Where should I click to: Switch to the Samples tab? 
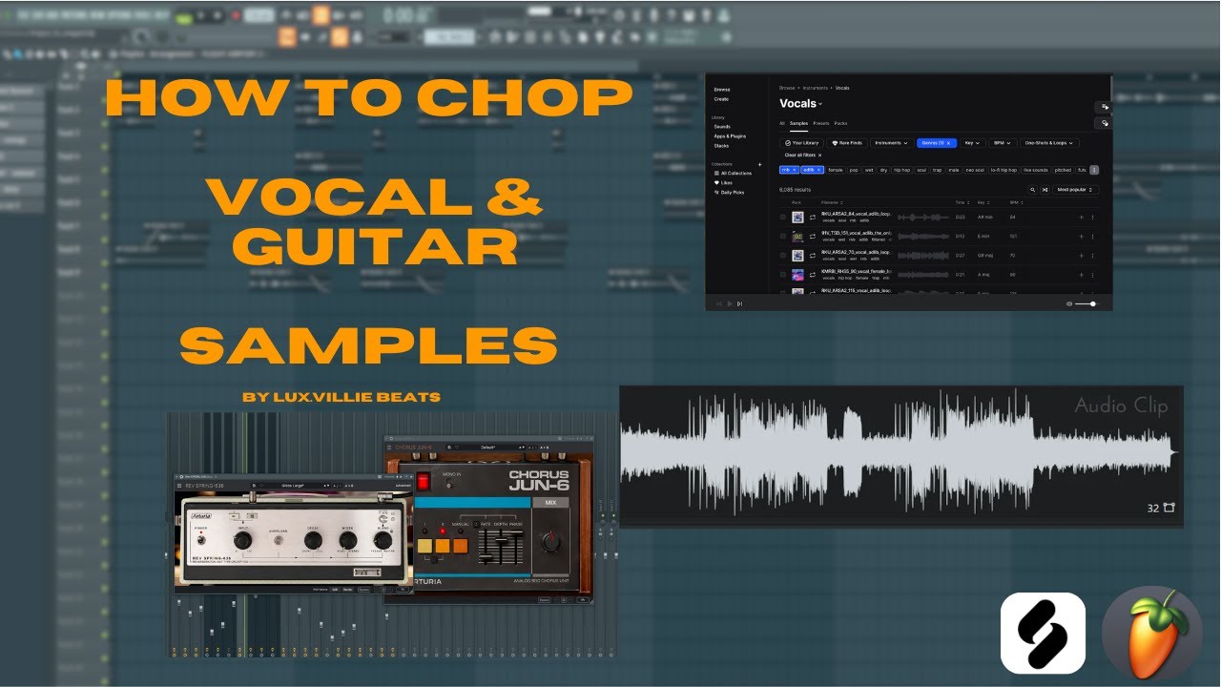pyautogui.click(x=798, y=123)
